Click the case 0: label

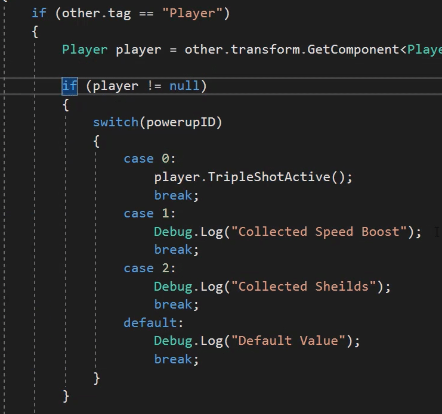[150, 158]
